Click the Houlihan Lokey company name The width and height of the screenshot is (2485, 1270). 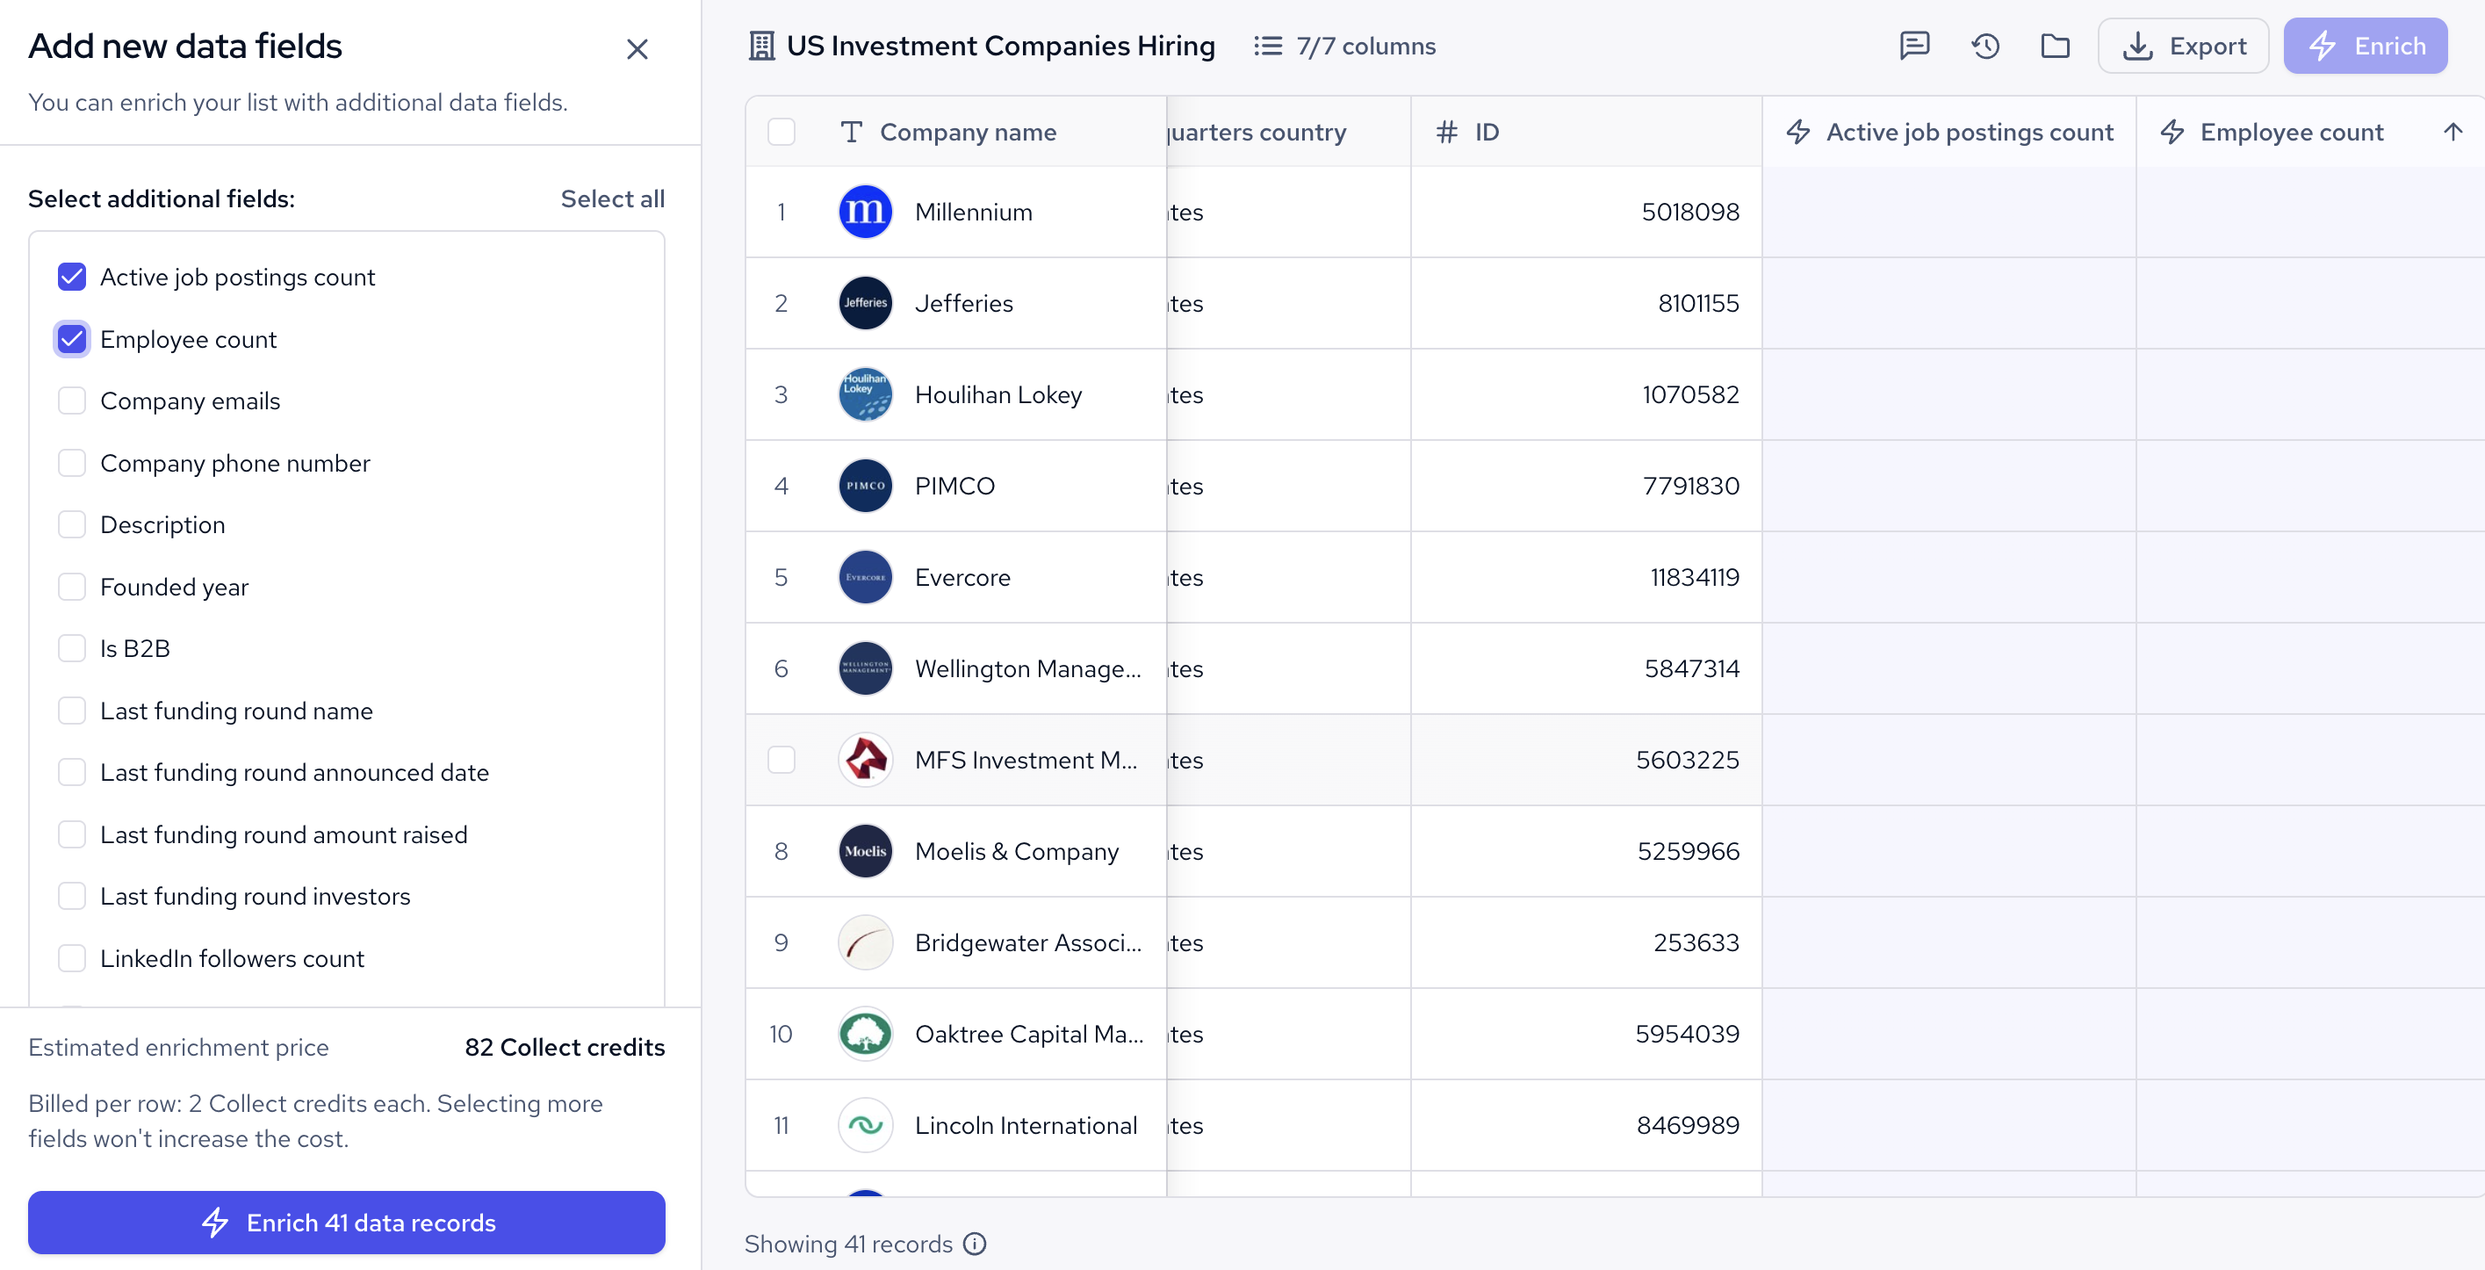[998, 393]
